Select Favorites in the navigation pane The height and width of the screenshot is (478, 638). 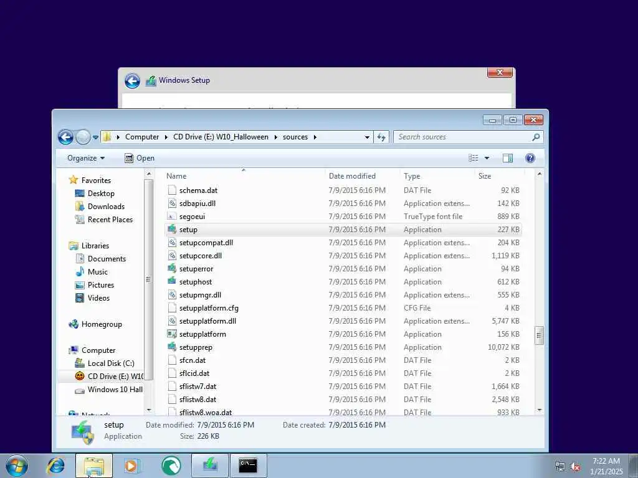96,180
